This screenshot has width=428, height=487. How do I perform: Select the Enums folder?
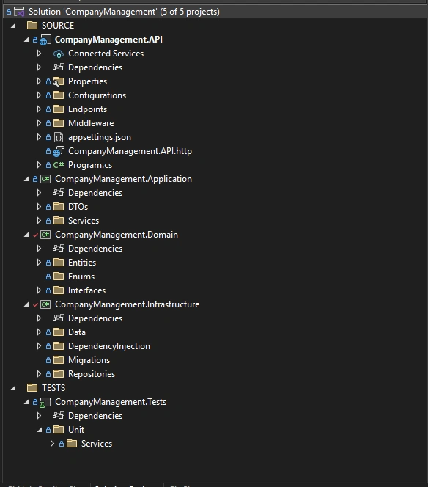[x=81, y=277]
